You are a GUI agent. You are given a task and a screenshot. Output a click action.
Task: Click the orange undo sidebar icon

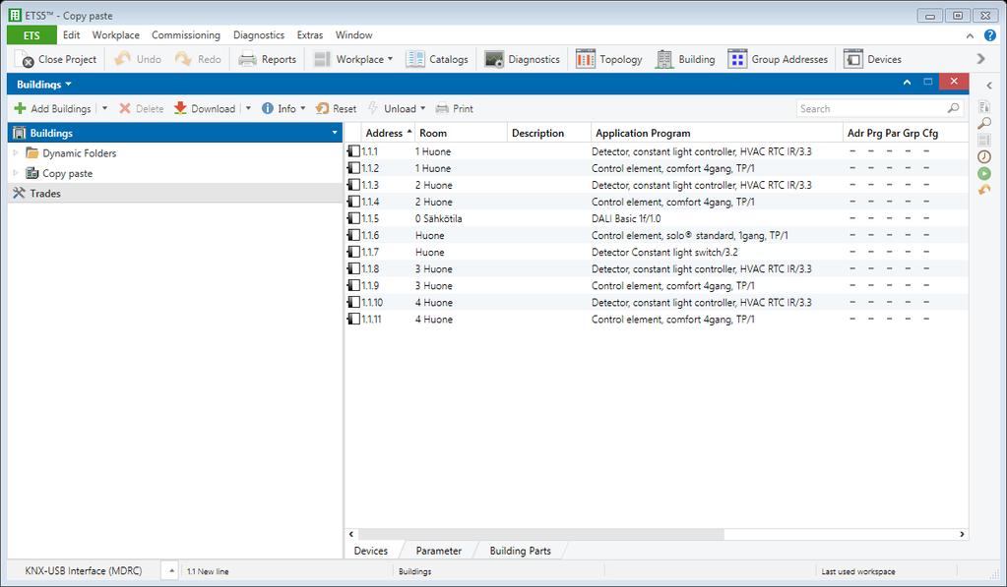pos(984,190)
